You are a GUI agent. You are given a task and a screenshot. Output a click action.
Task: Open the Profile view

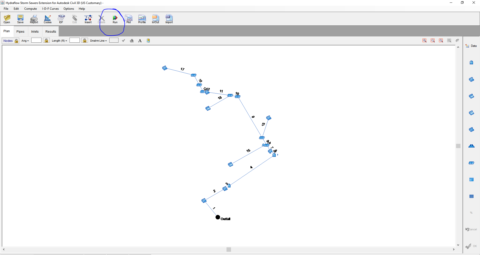[142, 19]
